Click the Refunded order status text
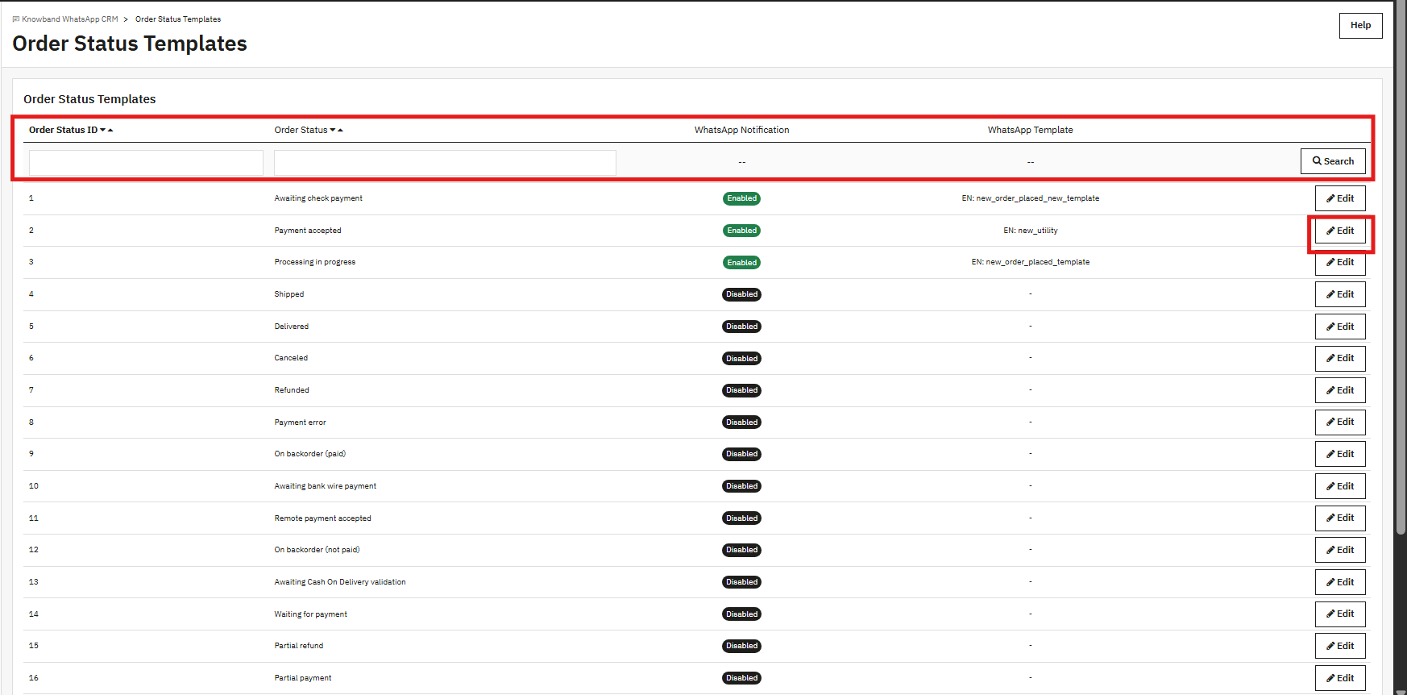Viewport: 1407px width, 695px height. pos(292,390)
